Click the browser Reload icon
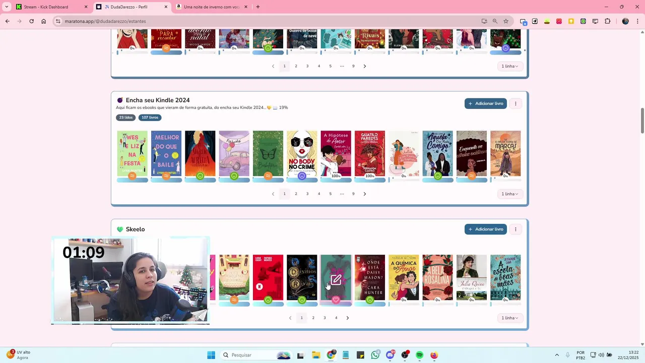The image size is (645, 363). point(31,21)
